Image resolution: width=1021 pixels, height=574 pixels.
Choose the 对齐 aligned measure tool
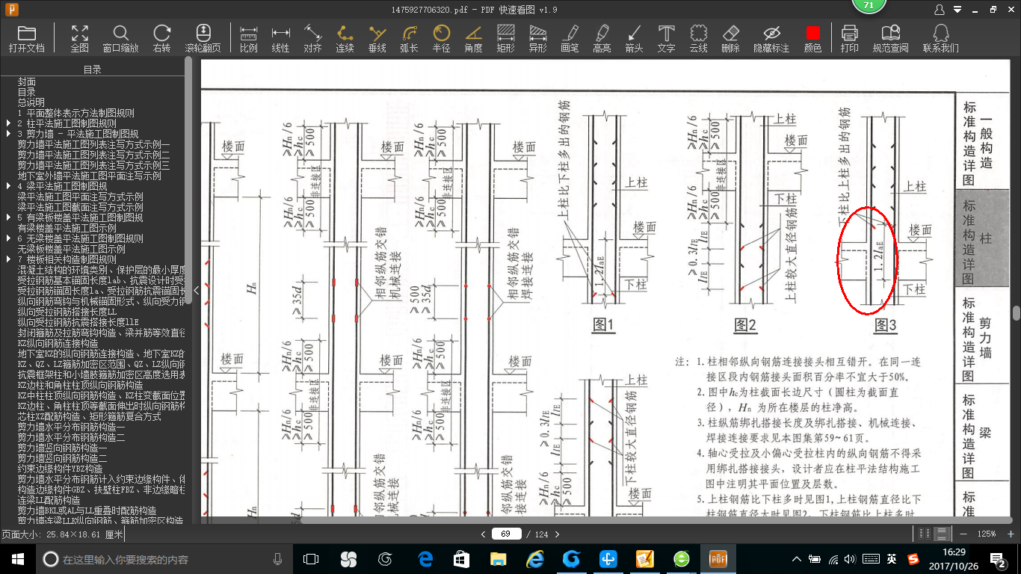(312, 38)
